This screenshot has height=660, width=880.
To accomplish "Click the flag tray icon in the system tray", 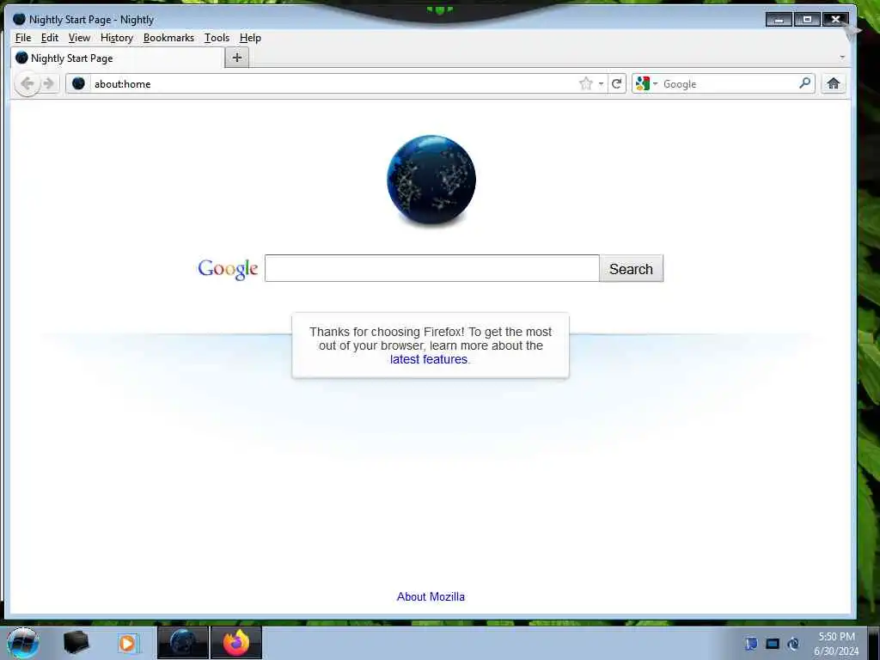I will click(751, 643).
